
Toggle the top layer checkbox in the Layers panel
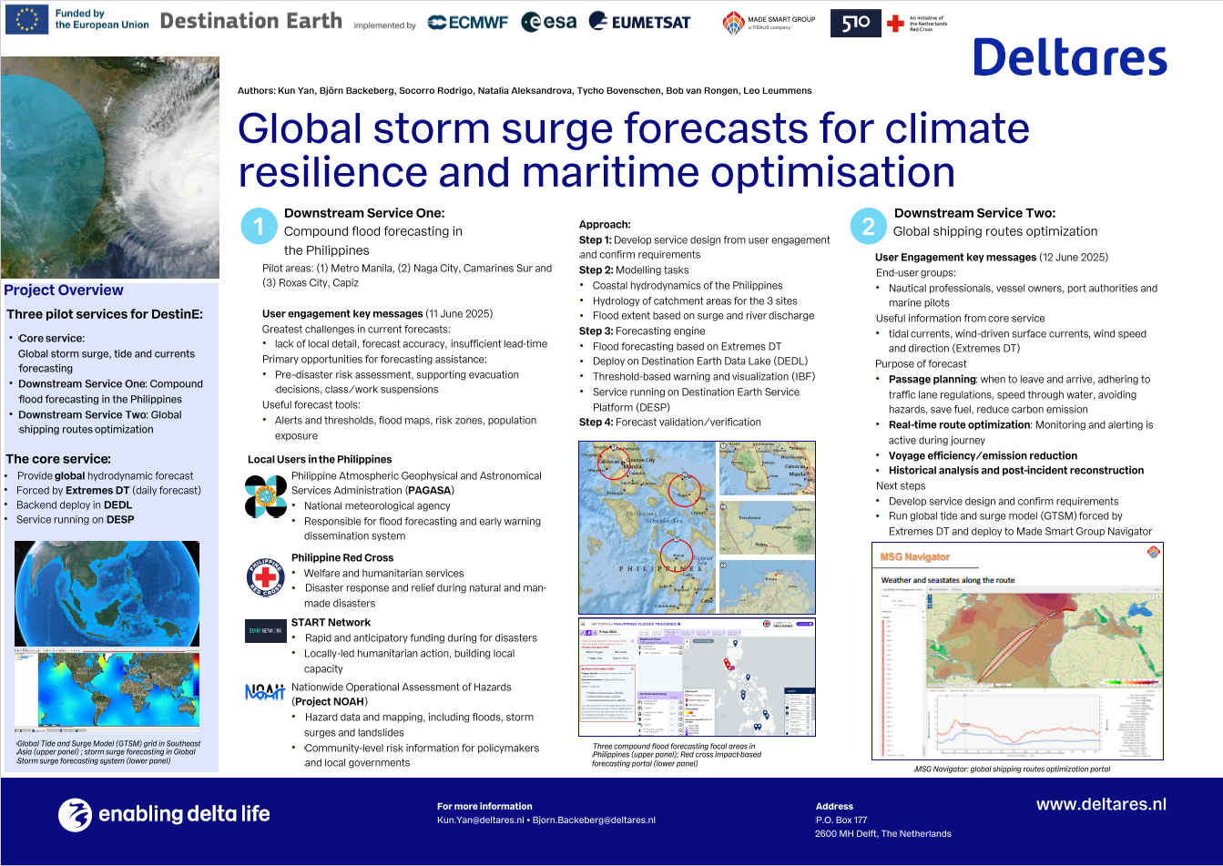pyautogui.click(x=789, y=697)
